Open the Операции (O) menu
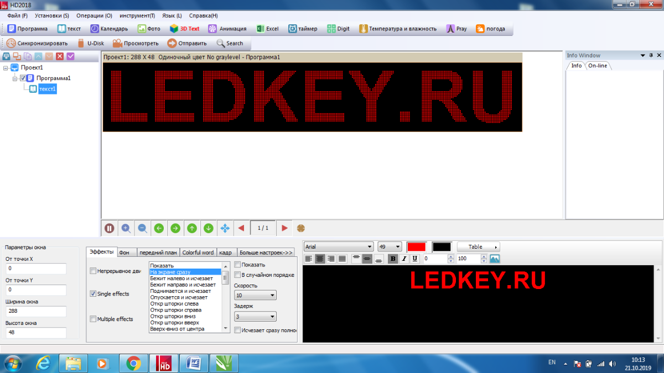 tap(94, 16)
